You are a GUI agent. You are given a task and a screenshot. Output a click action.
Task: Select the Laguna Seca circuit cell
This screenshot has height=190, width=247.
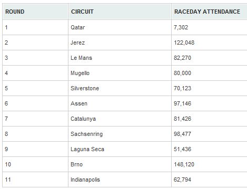point(120,149)
